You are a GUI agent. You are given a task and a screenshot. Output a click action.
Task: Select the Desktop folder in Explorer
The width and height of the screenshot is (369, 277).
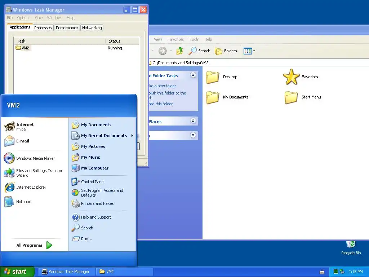coord(222,77)
